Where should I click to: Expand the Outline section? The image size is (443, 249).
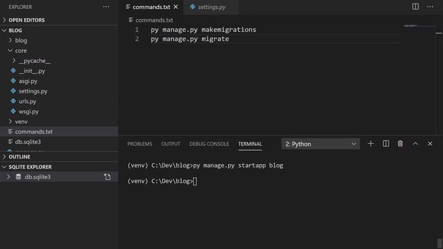coord(4,157)
